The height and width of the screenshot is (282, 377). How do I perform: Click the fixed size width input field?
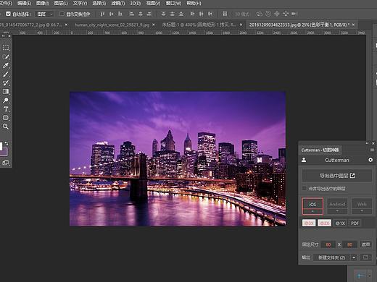coord(328,244)
